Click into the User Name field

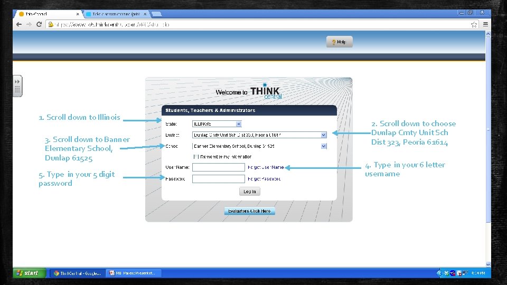pyautogui.click(x=219, y=167)
